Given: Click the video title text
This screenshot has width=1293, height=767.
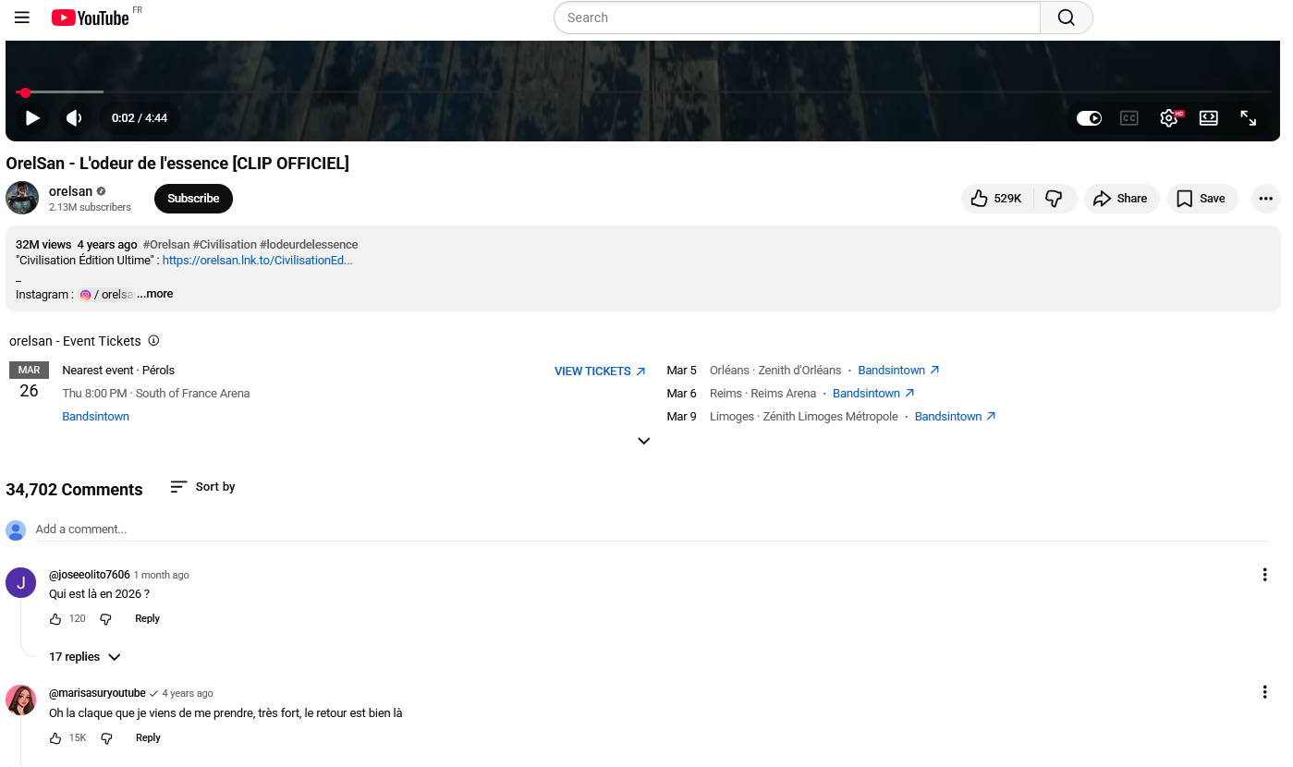Looking at the screenshot, I should [x=177, y=164].
